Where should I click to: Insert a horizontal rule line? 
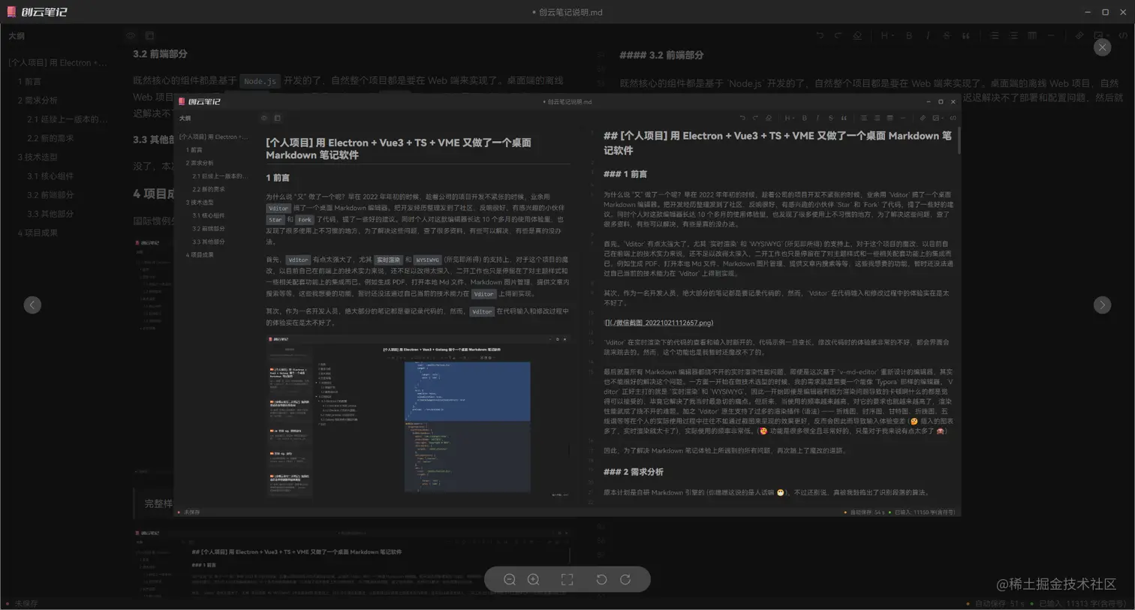(1051, 35)
